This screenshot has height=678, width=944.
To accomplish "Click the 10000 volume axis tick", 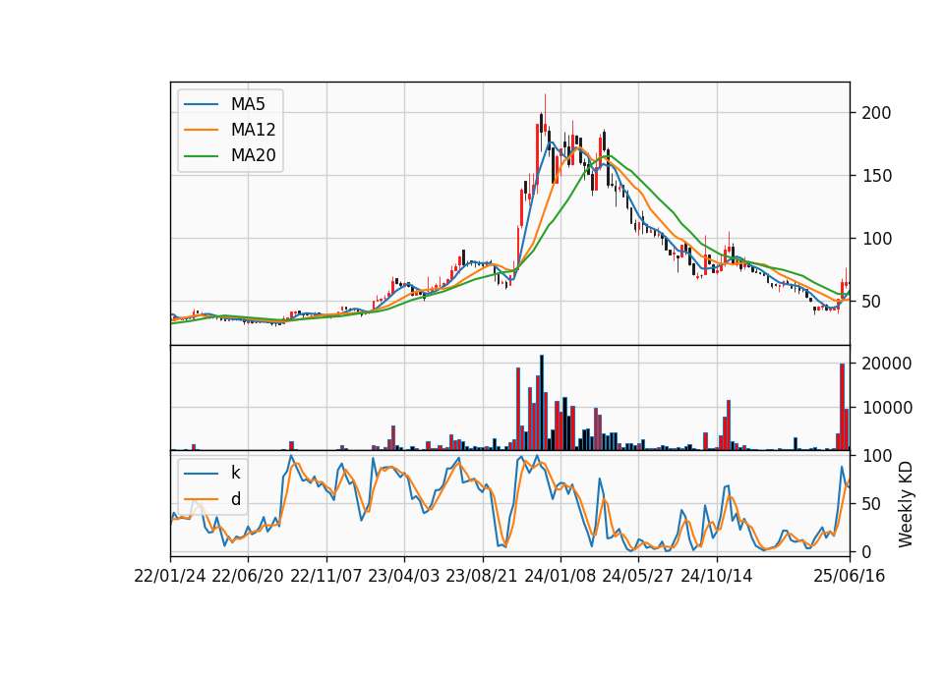I will click(x=886, y=408).
